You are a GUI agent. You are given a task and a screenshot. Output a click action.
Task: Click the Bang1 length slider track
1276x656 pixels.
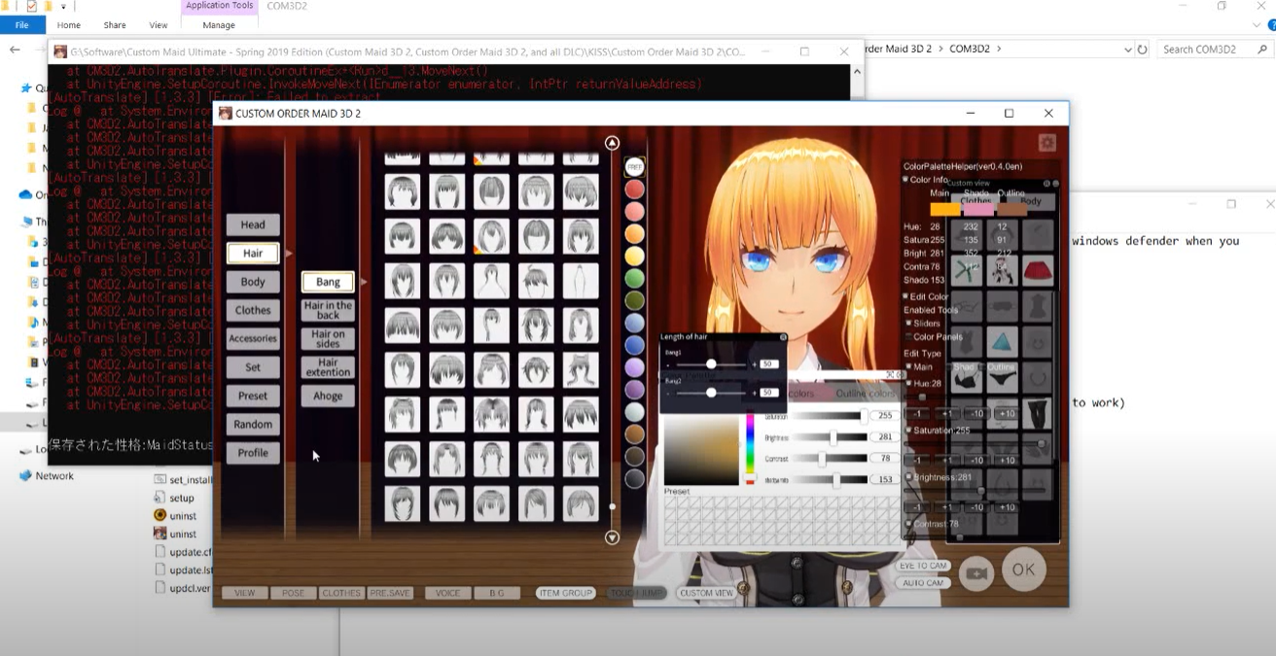[x=711, y=363]
